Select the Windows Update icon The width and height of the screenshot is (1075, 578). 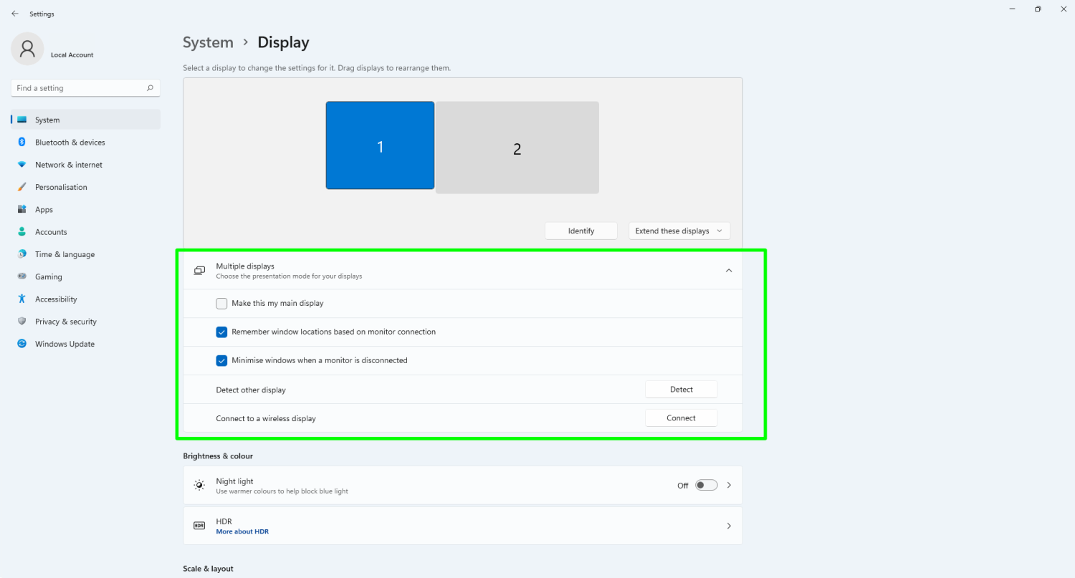pos(22,343)
